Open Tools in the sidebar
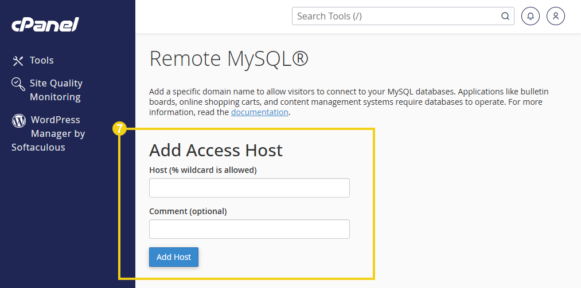The image size is (581, 288). (x=41, y=60)
